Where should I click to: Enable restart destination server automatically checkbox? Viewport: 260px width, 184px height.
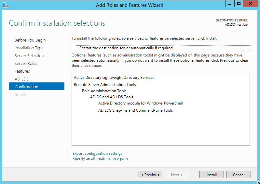coord(74,48)
